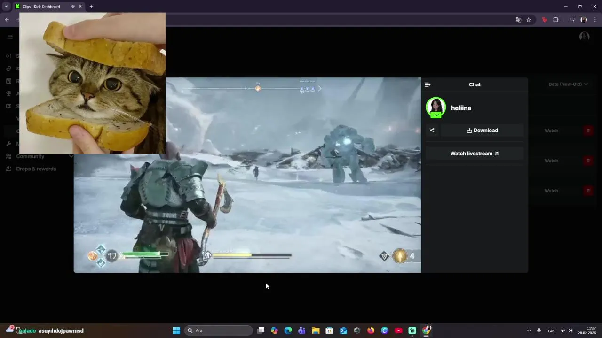Select Community in the sidebar
The width and height of the screenshot is (602, 338).
(x=30, y=156)
